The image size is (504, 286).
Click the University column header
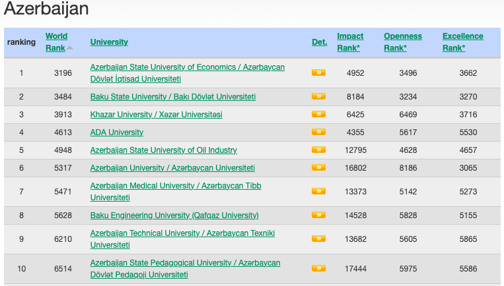(109, 42)
